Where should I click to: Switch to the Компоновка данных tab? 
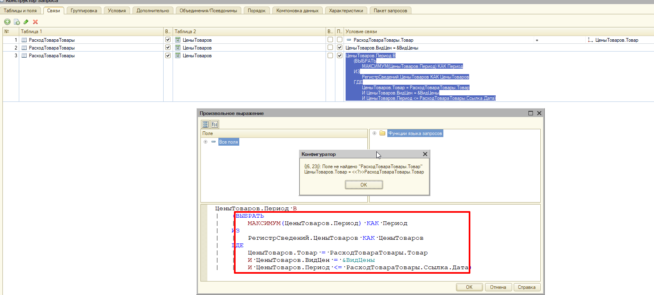click(x=297, y=11)
